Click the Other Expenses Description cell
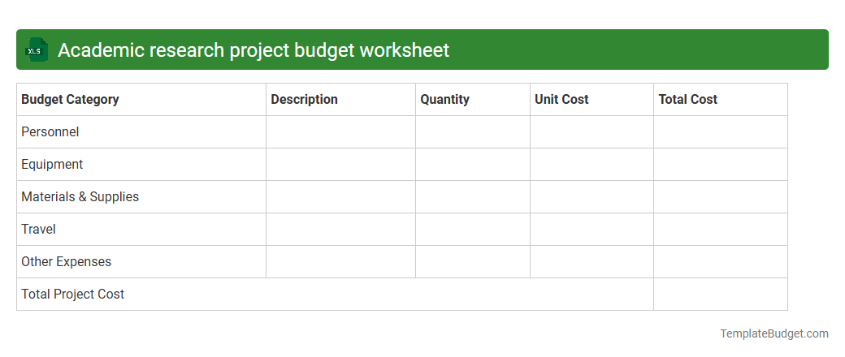The height and width of the screenshot is (357, 845). pyautogui.click(x=340, y=262)
